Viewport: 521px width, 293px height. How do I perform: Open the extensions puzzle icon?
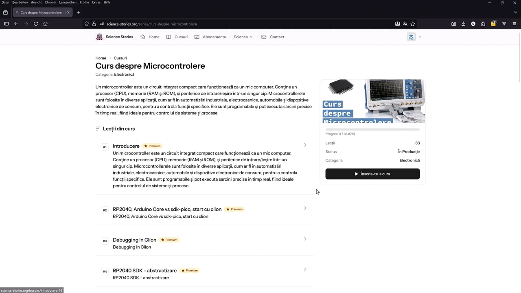coord(483,24)
